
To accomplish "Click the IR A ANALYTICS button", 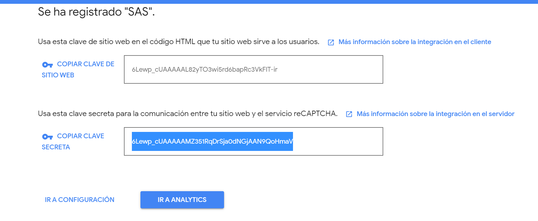I will [x=182, y=200].
